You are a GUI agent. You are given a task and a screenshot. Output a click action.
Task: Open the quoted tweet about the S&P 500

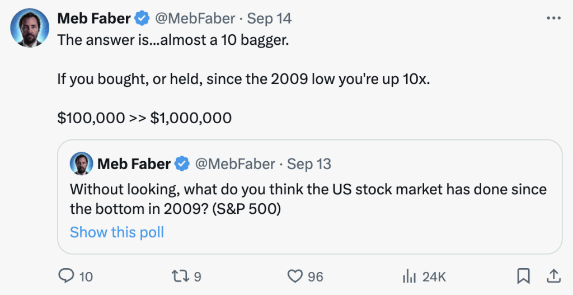[310, 196]
